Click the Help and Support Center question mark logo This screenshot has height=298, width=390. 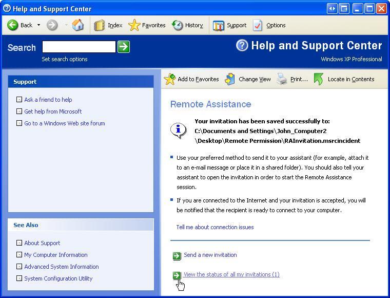(242, 45)
